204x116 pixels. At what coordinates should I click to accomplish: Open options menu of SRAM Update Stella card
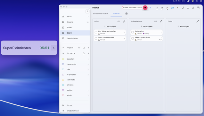(161, 37)
